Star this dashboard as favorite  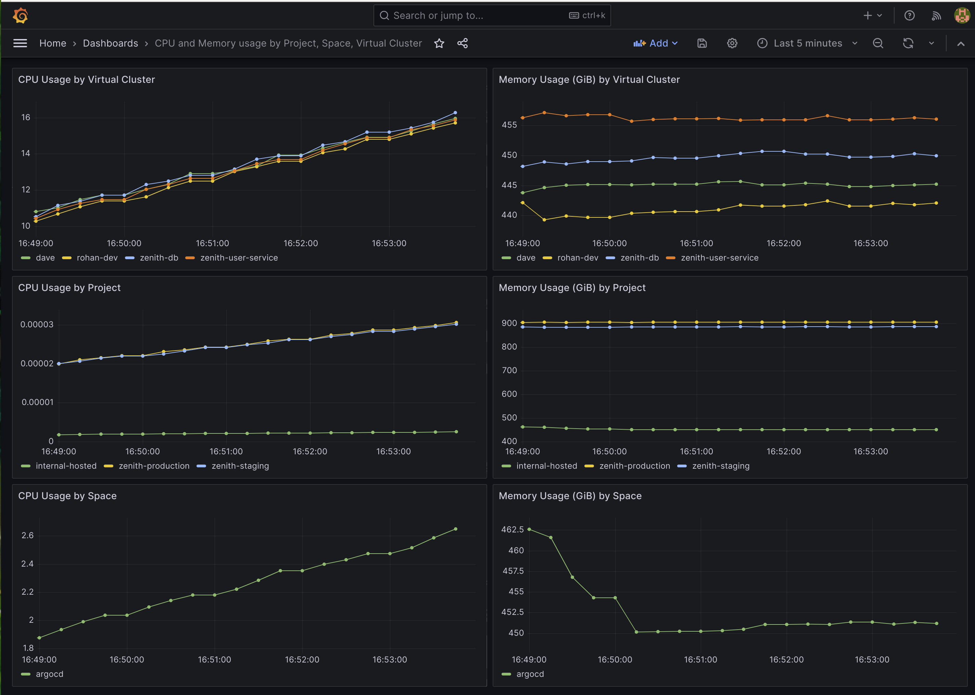click(439, 43)
